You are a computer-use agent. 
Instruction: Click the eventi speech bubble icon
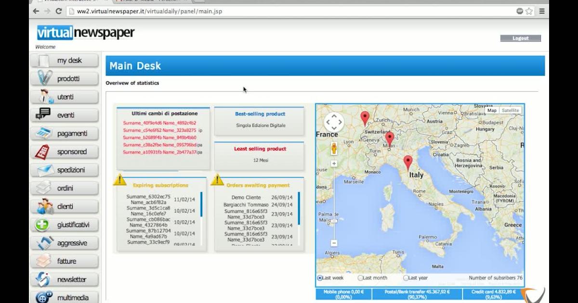click(x=43, y=115)
